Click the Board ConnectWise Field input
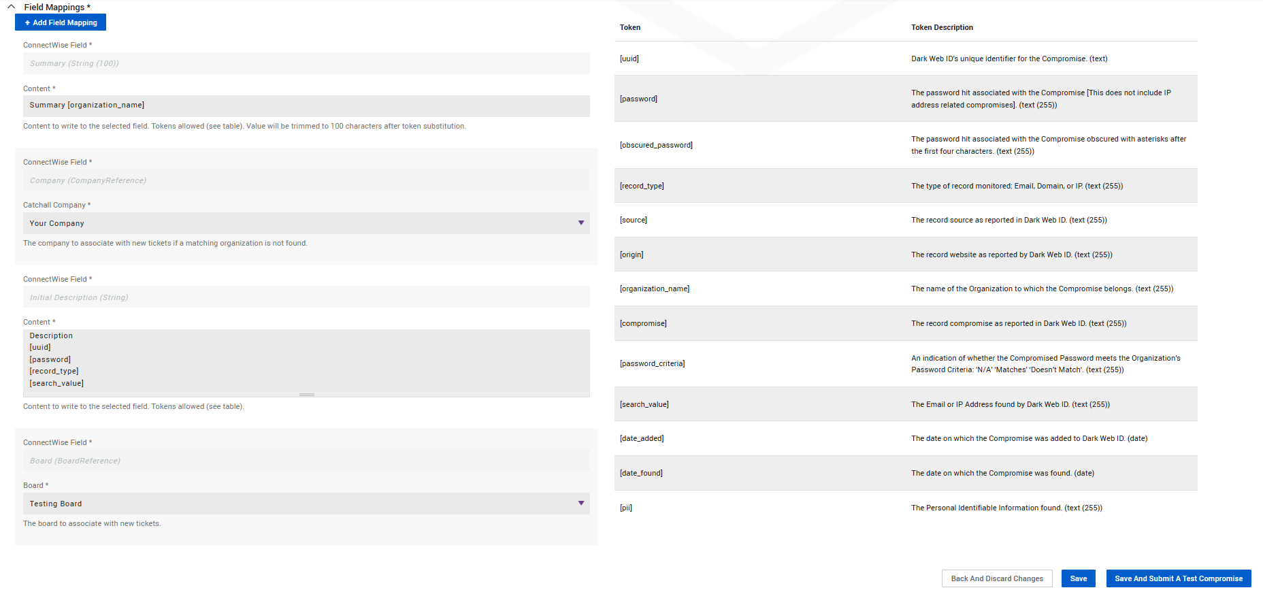The height and width of the screenshot is (590, 1263). [306, 461]
